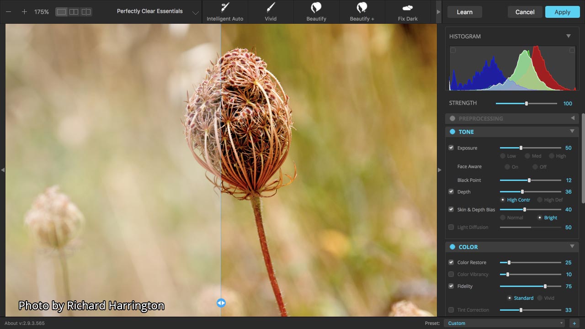Click the before/after split handle
This screenshot has width=585, height=329.
(221, 303)
